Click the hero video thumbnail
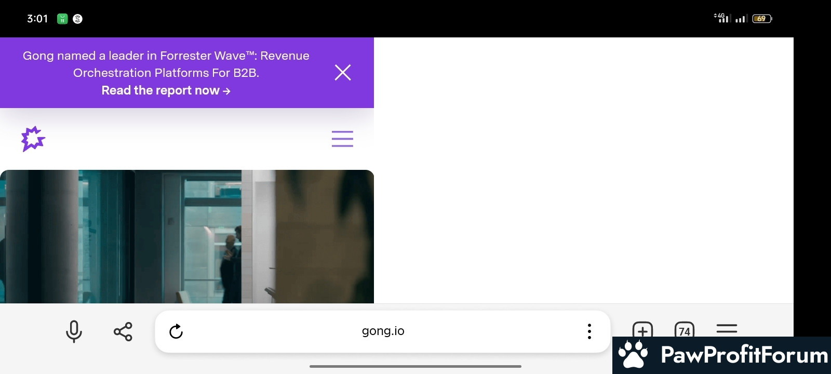 [x=187, y=236]
